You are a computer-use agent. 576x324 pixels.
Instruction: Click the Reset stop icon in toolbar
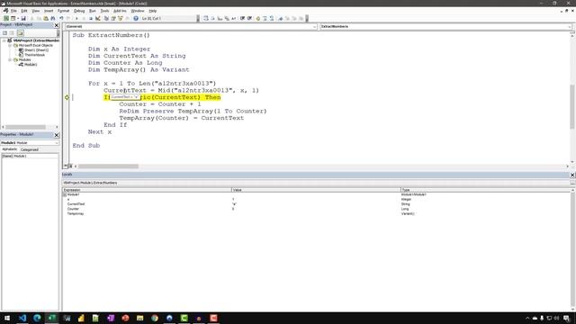point(91,18)
